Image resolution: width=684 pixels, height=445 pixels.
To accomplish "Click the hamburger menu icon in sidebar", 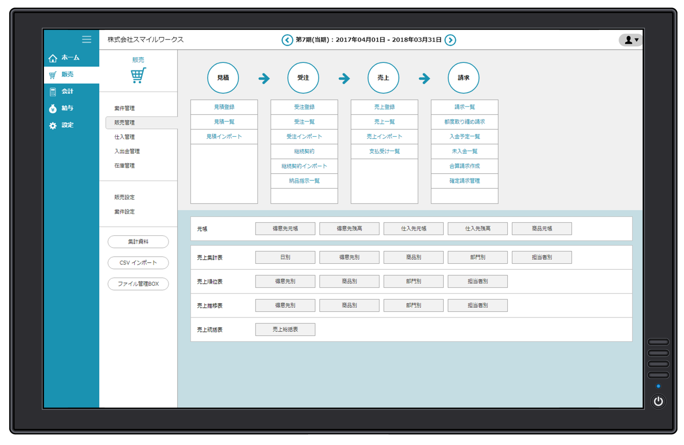I will tap(86, 40).
